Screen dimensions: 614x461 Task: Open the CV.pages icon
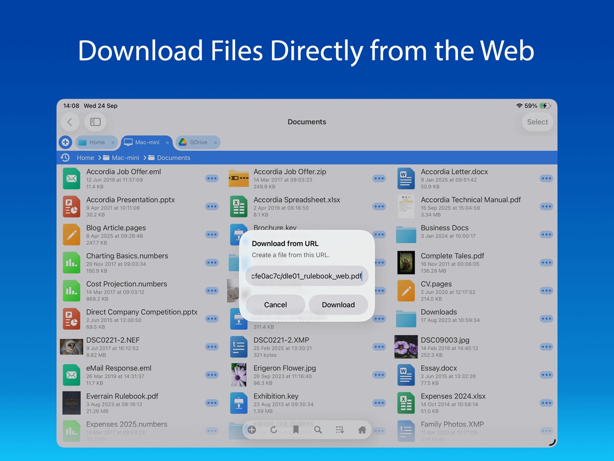pyautogui.click(x=406, y=291)
